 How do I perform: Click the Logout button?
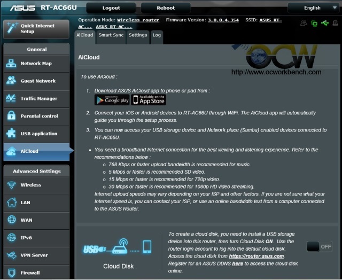[111, 8]
